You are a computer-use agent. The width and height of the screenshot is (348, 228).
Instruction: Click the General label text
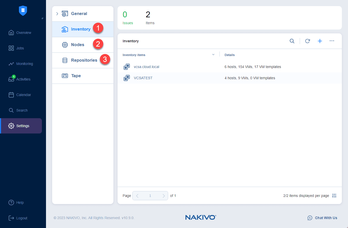[79, 14]
